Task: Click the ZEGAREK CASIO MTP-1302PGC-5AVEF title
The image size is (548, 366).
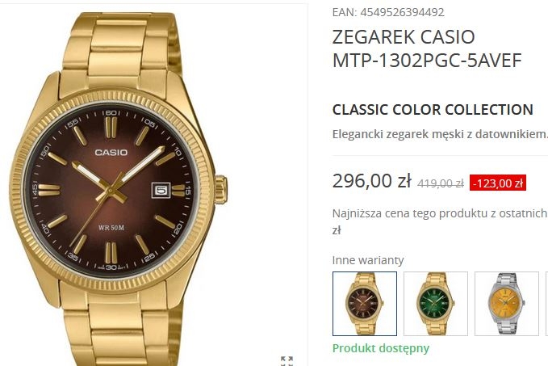Action: coord(427,48)
